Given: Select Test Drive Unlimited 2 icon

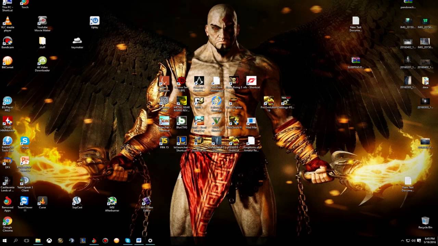Looking at the screenshot, I should (217, 84).
